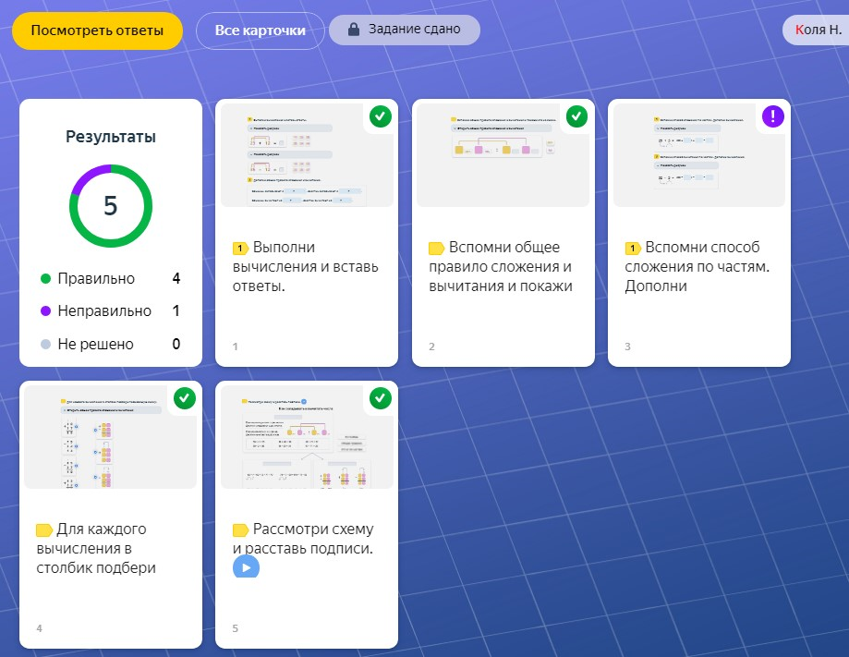Click the lock icon beside Задание сдано
849x657 pixels.
tap(353, 30)
